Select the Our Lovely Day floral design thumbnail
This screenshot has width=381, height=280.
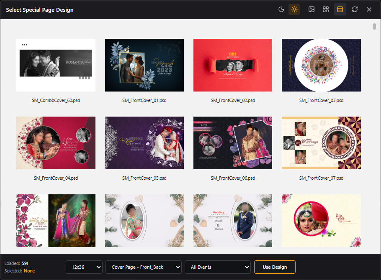tap(56, 221)
